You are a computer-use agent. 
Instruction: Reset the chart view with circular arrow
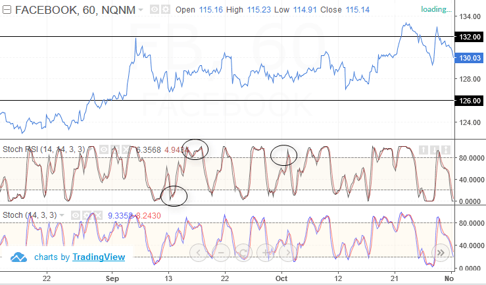(243, 253)
